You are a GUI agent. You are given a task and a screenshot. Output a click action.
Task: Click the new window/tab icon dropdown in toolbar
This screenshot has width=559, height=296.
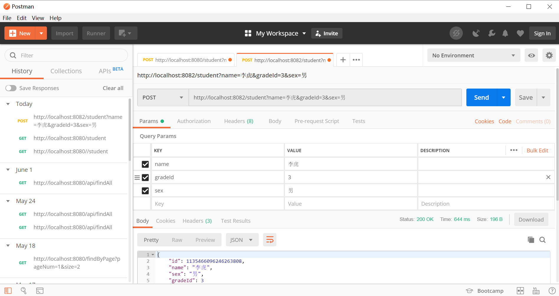click(126, 33)
